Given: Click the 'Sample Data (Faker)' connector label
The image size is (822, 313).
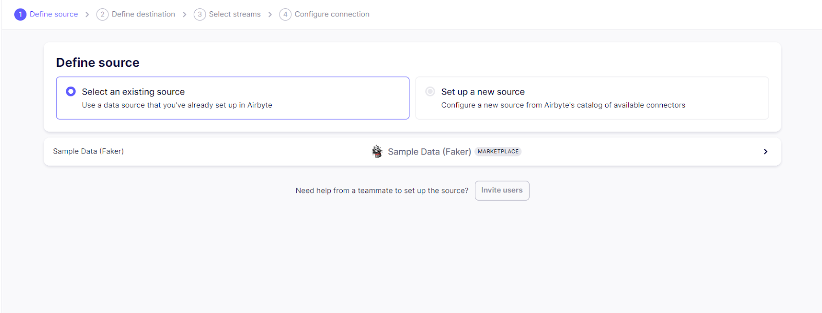Looking at the screenshot, I should tap(429, 152).
